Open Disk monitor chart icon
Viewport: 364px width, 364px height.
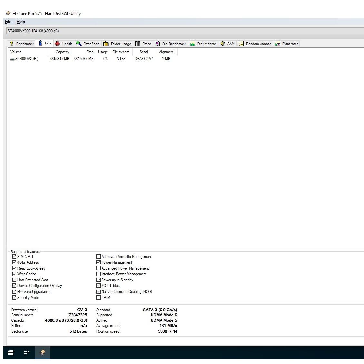coord(192,44)
